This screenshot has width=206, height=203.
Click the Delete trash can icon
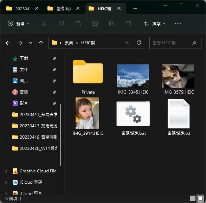129,24
